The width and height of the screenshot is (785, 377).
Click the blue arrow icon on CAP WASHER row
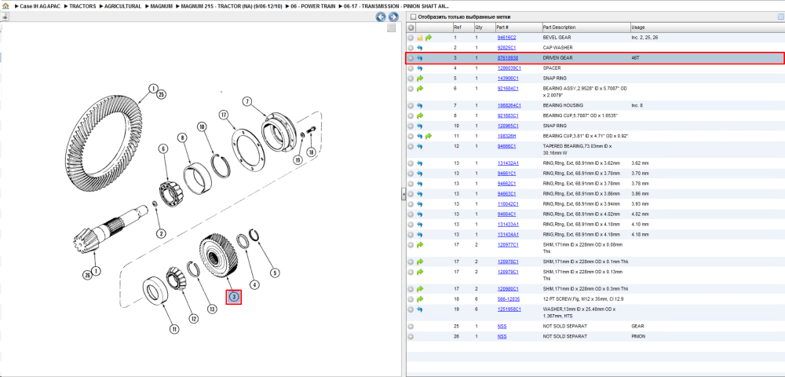coord(420,48)
